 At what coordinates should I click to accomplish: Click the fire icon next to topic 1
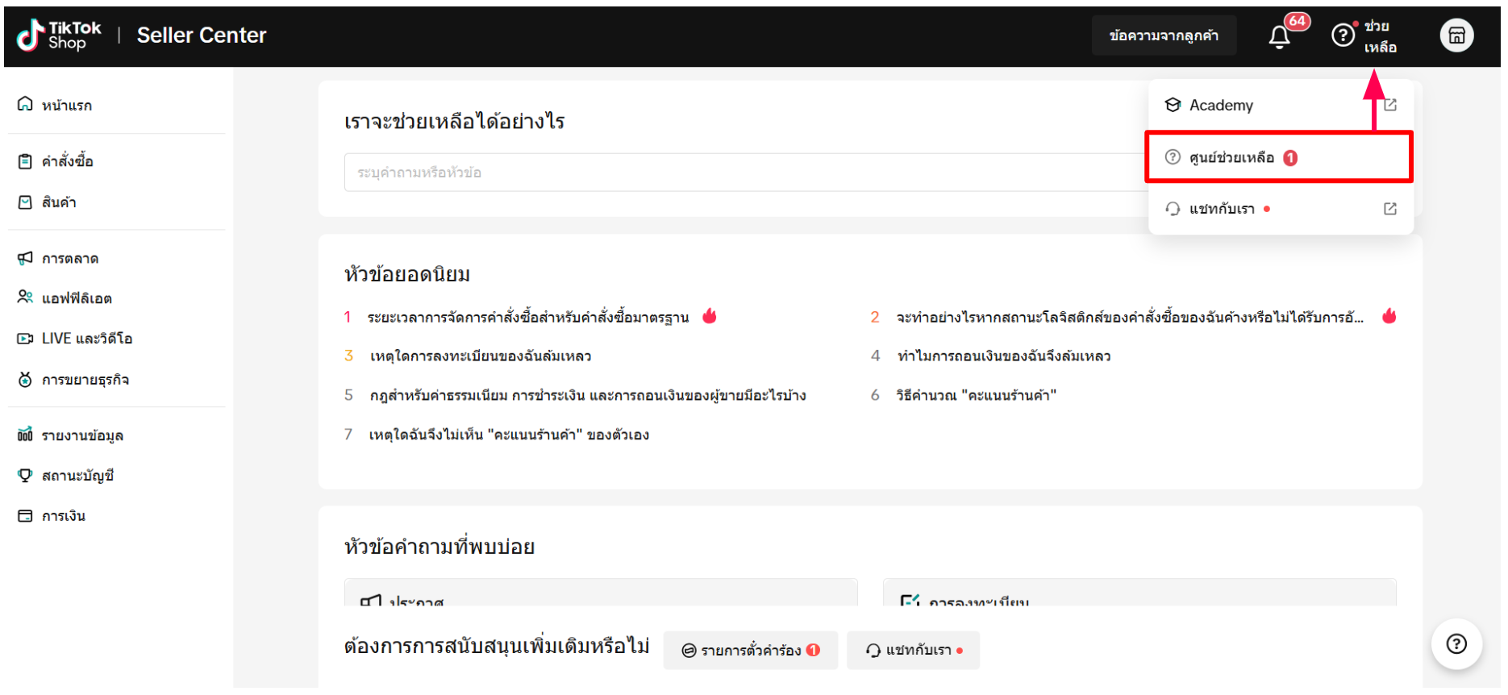(x=710, y=316)
